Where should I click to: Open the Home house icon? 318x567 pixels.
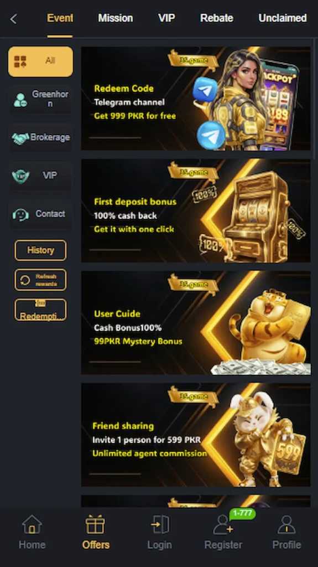point(32,525)
